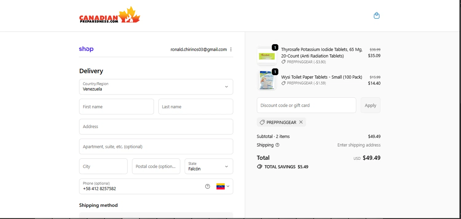Click the City input field
Screen dimensions: 461x219
(x=103, y=166)
